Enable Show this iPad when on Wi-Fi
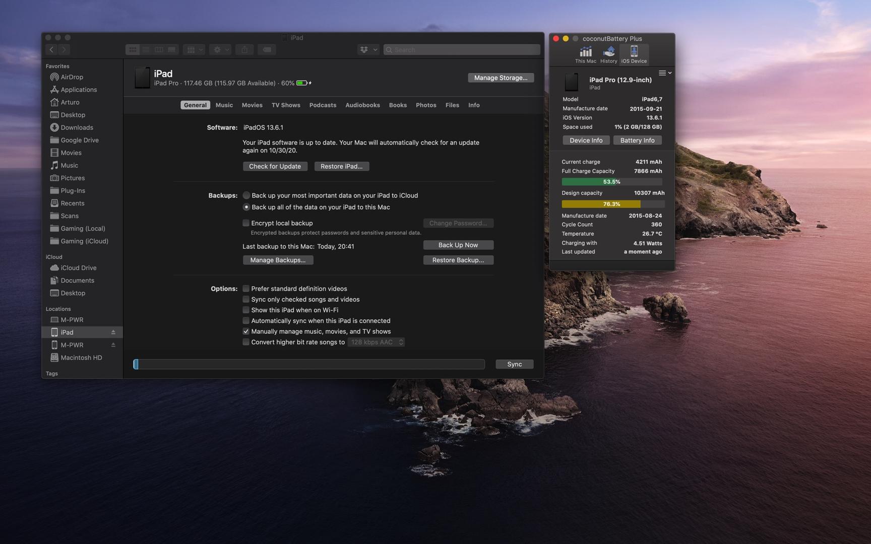 (246, 310)
